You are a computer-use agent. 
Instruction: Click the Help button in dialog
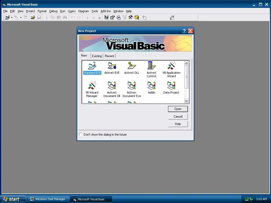pyautogui.click(x=178, y=124)
